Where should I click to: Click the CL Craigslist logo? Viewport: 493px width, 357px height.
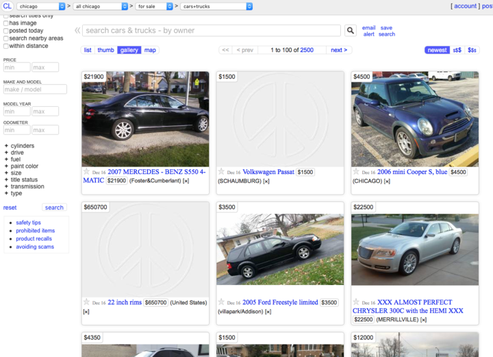click(x=8, y=6)
